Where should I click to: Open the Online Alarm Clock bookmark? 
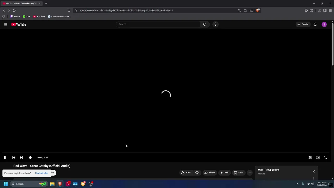pos(59,16)
